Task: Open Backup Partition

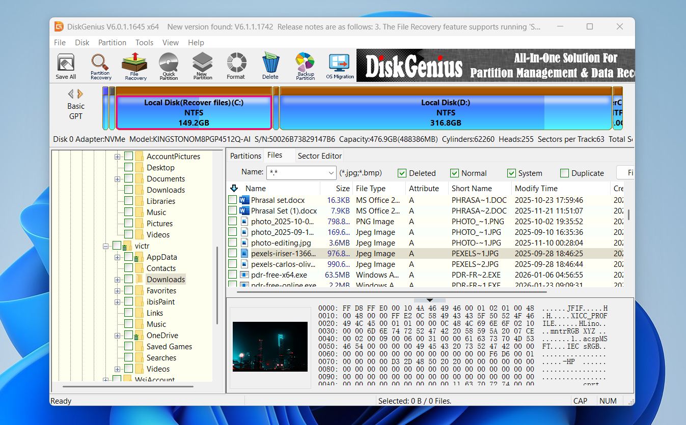Action: (x=304, y=65)
